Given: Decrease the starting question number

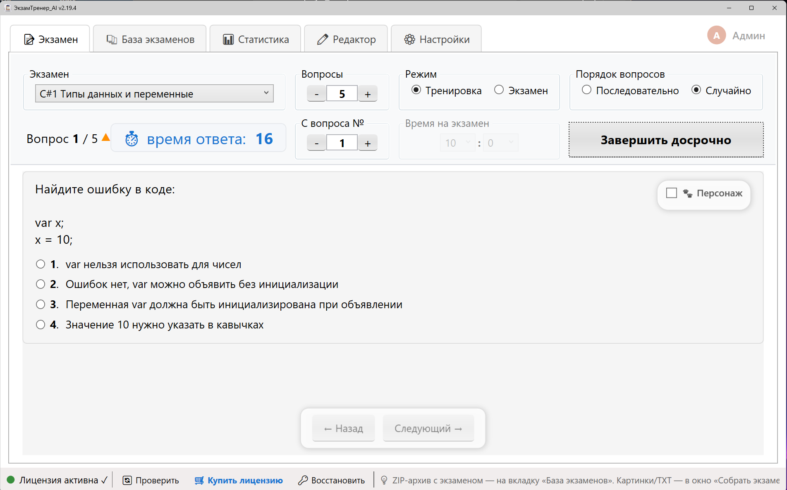Looking at the screenshot, I should tap(316, 143).
